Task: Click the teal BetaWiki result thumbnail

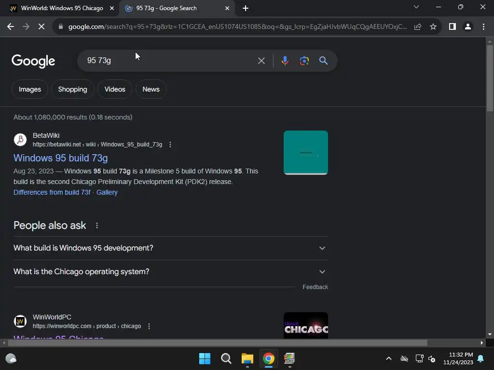Action: (x=305, y=153)
